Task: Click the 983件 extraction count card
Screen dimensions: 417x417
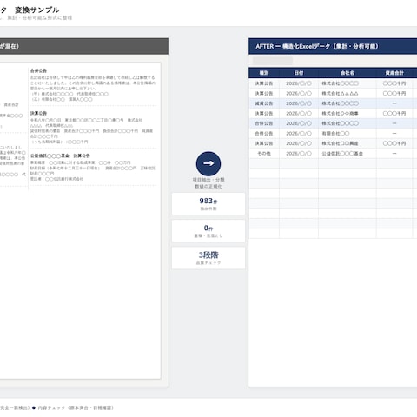Action: [208, 204]
